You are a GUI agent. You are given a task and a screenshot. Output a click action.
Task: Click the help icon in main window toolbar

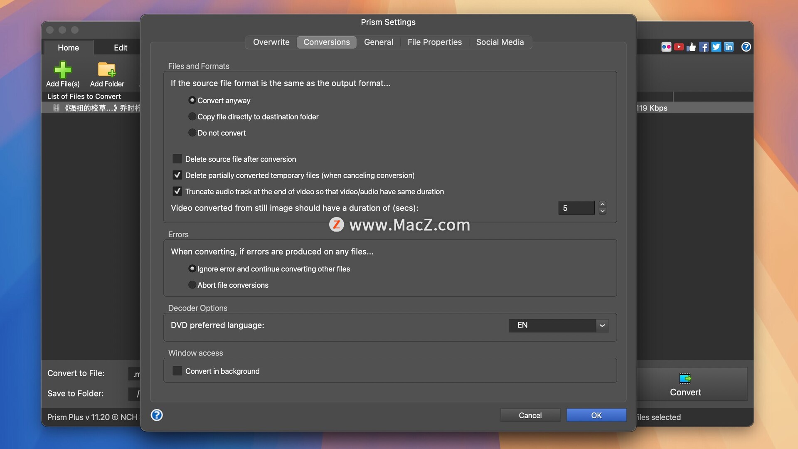[x=746, y=47]
